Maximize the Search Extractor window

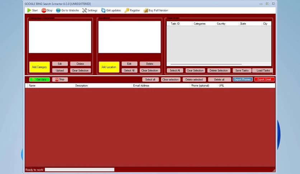pyautogui.click(x=267, y=4)
